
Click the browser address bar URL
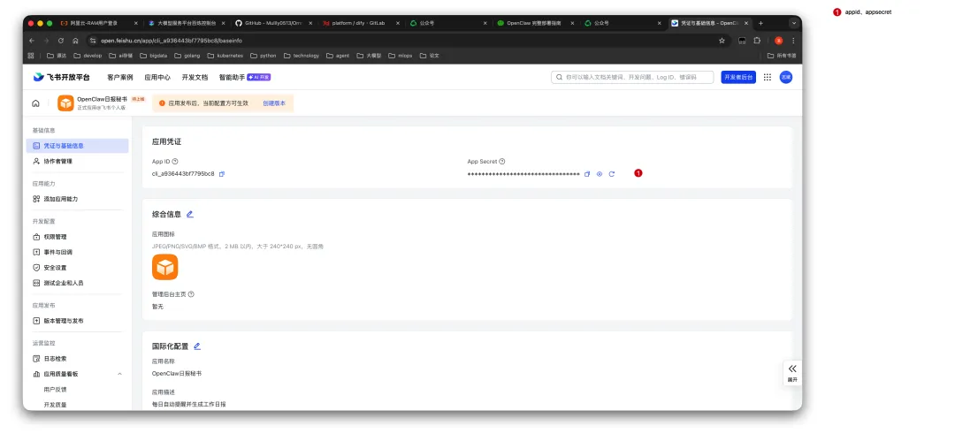[172, 41]
